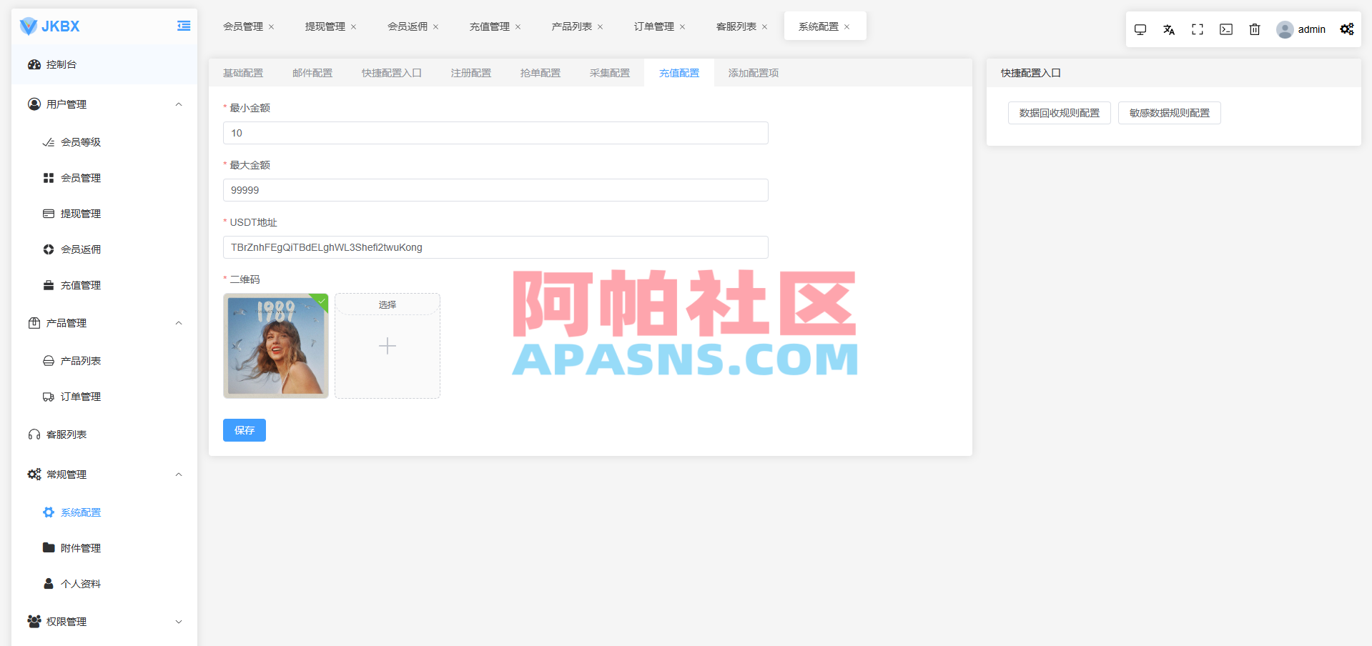1372x646 pixels.
Task: Click the 选择 upload button
Action: (x=388, y=304)
